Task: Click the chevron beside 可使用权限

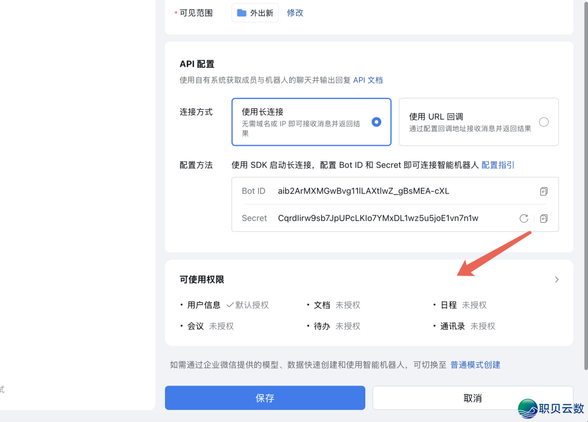Action: 556,280
